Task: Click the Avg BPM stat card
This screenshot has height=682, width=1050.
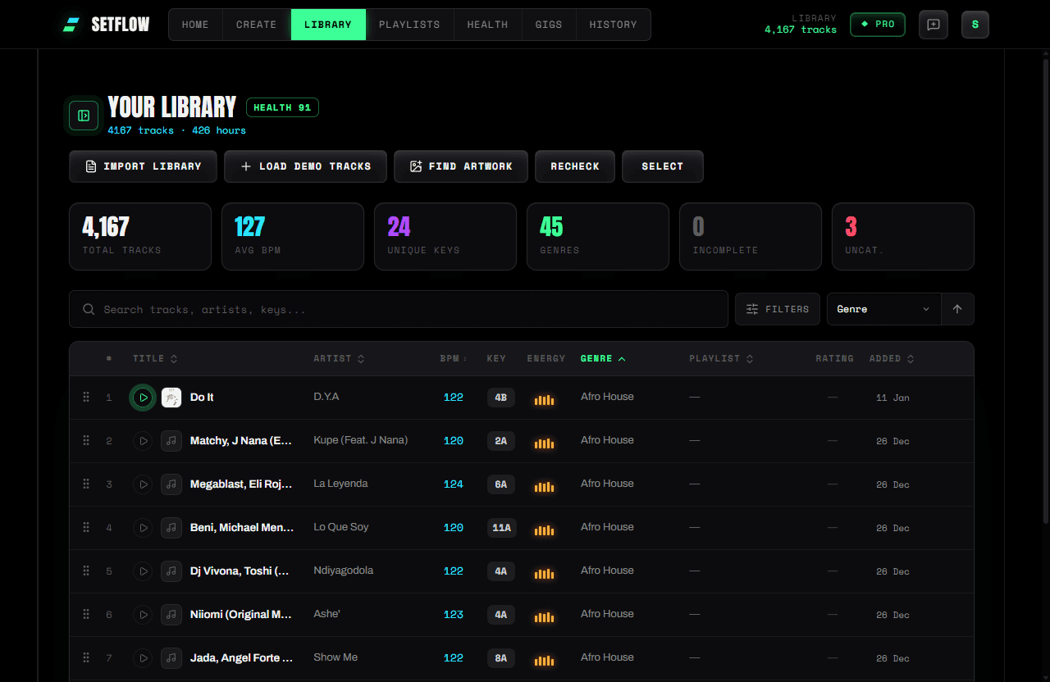Action: pos(293,236)
